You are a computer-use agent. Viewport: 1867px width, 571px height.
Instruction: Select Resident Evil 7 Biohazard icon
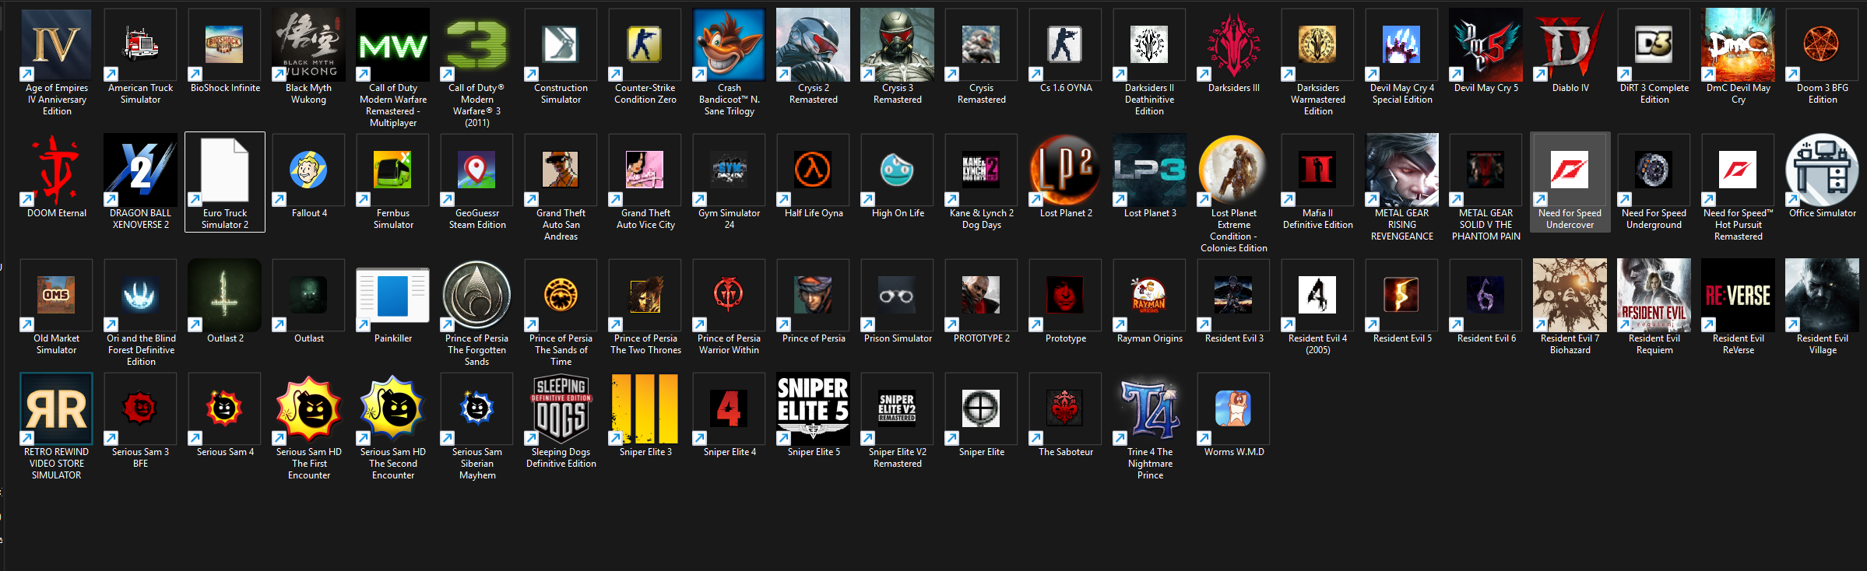[1570, 296]
